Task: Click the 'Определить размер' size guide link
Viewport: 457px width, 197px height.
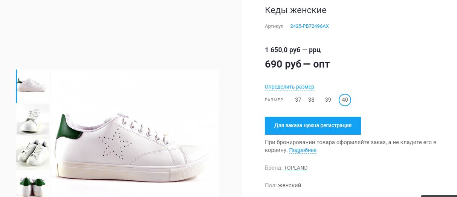Action: [289, 87]
